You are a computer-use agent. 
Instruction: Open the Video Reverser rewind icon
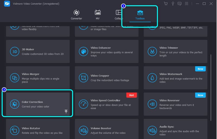click(x=152, y=104)
